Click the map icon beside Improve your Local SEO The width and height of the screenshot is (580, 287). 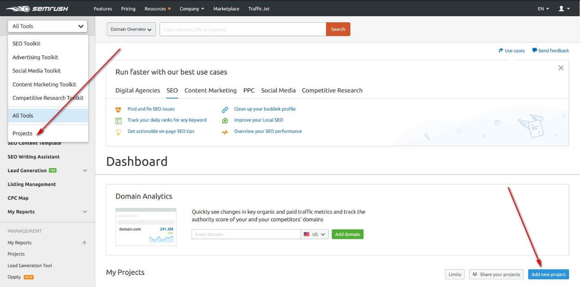pos(225,121)
